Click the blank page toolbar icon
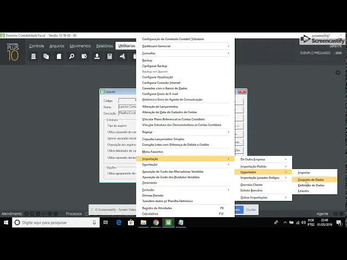 pyautogui.click(x=59, y=56)
